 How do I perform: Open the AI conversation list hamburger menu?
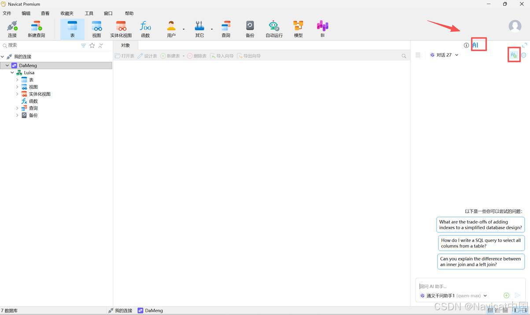coord(418,55)
